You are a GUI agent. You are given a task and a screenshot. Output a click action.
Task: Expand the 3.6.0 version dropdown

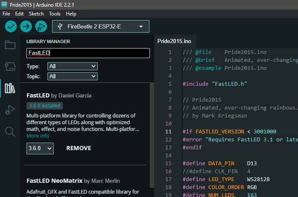(x=40, y=148)
